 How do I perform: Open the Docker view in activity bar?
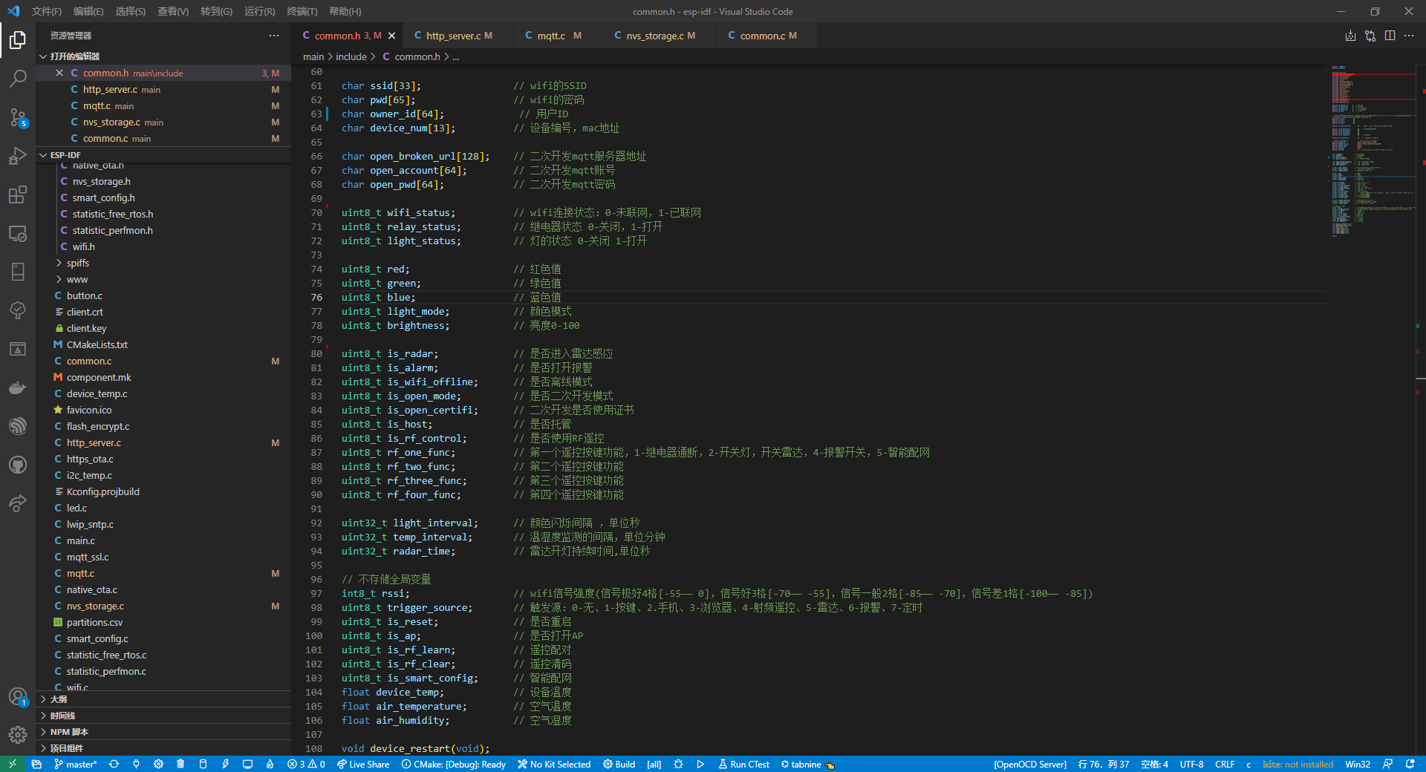point(18,387)
